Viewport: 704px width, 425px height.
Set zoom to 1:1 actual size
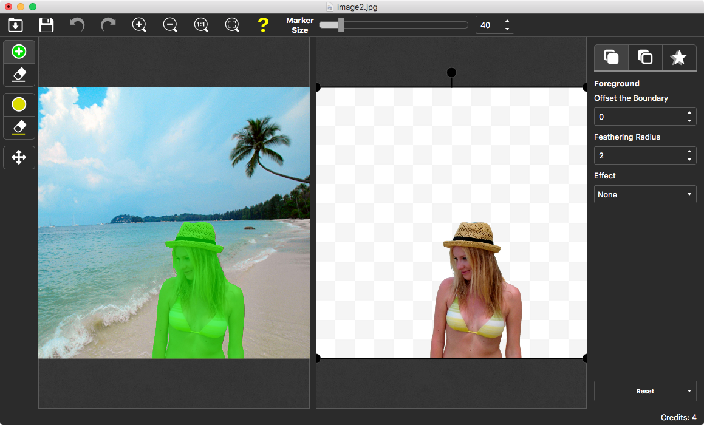tap(201, 25)
